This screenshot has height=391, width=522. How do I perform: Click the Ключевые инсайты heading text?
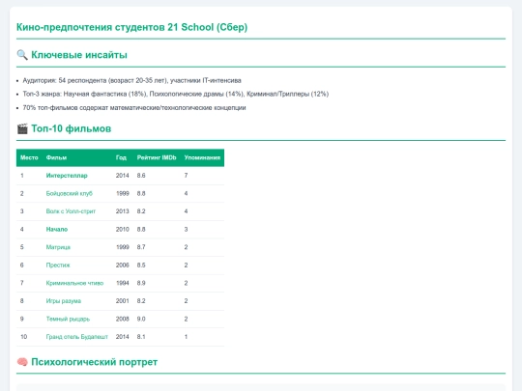(x=79, y=55)
